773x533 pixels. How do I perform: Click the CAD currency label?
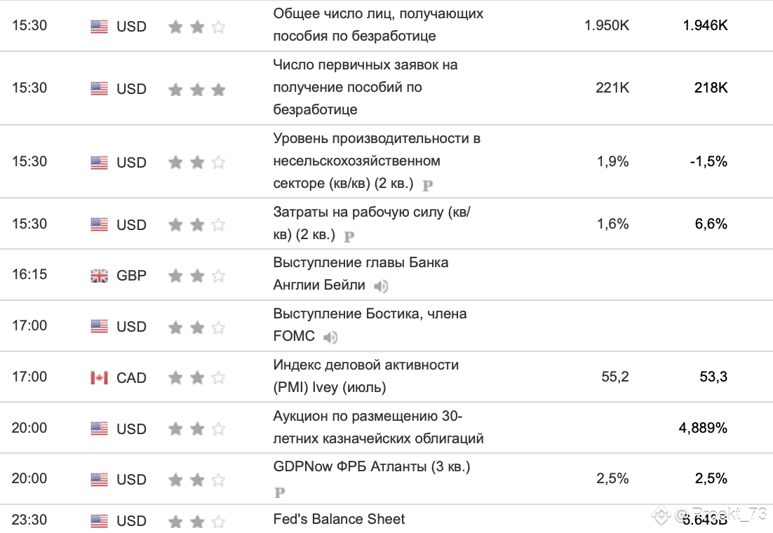coord(131,378)
